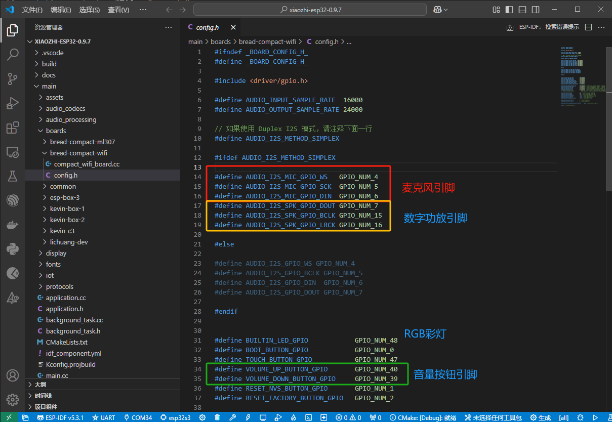612x422 pixels.
Task: Open the Source Control view
Action: 12,78
